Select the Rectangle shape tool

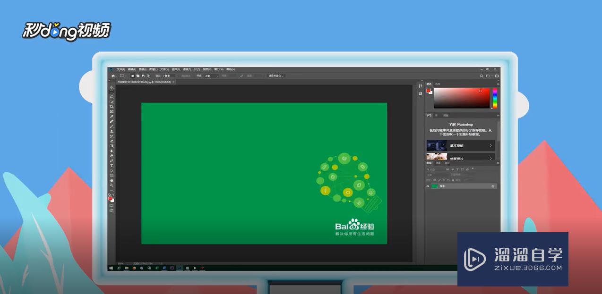pyautogui.click(x=112, y=175)
